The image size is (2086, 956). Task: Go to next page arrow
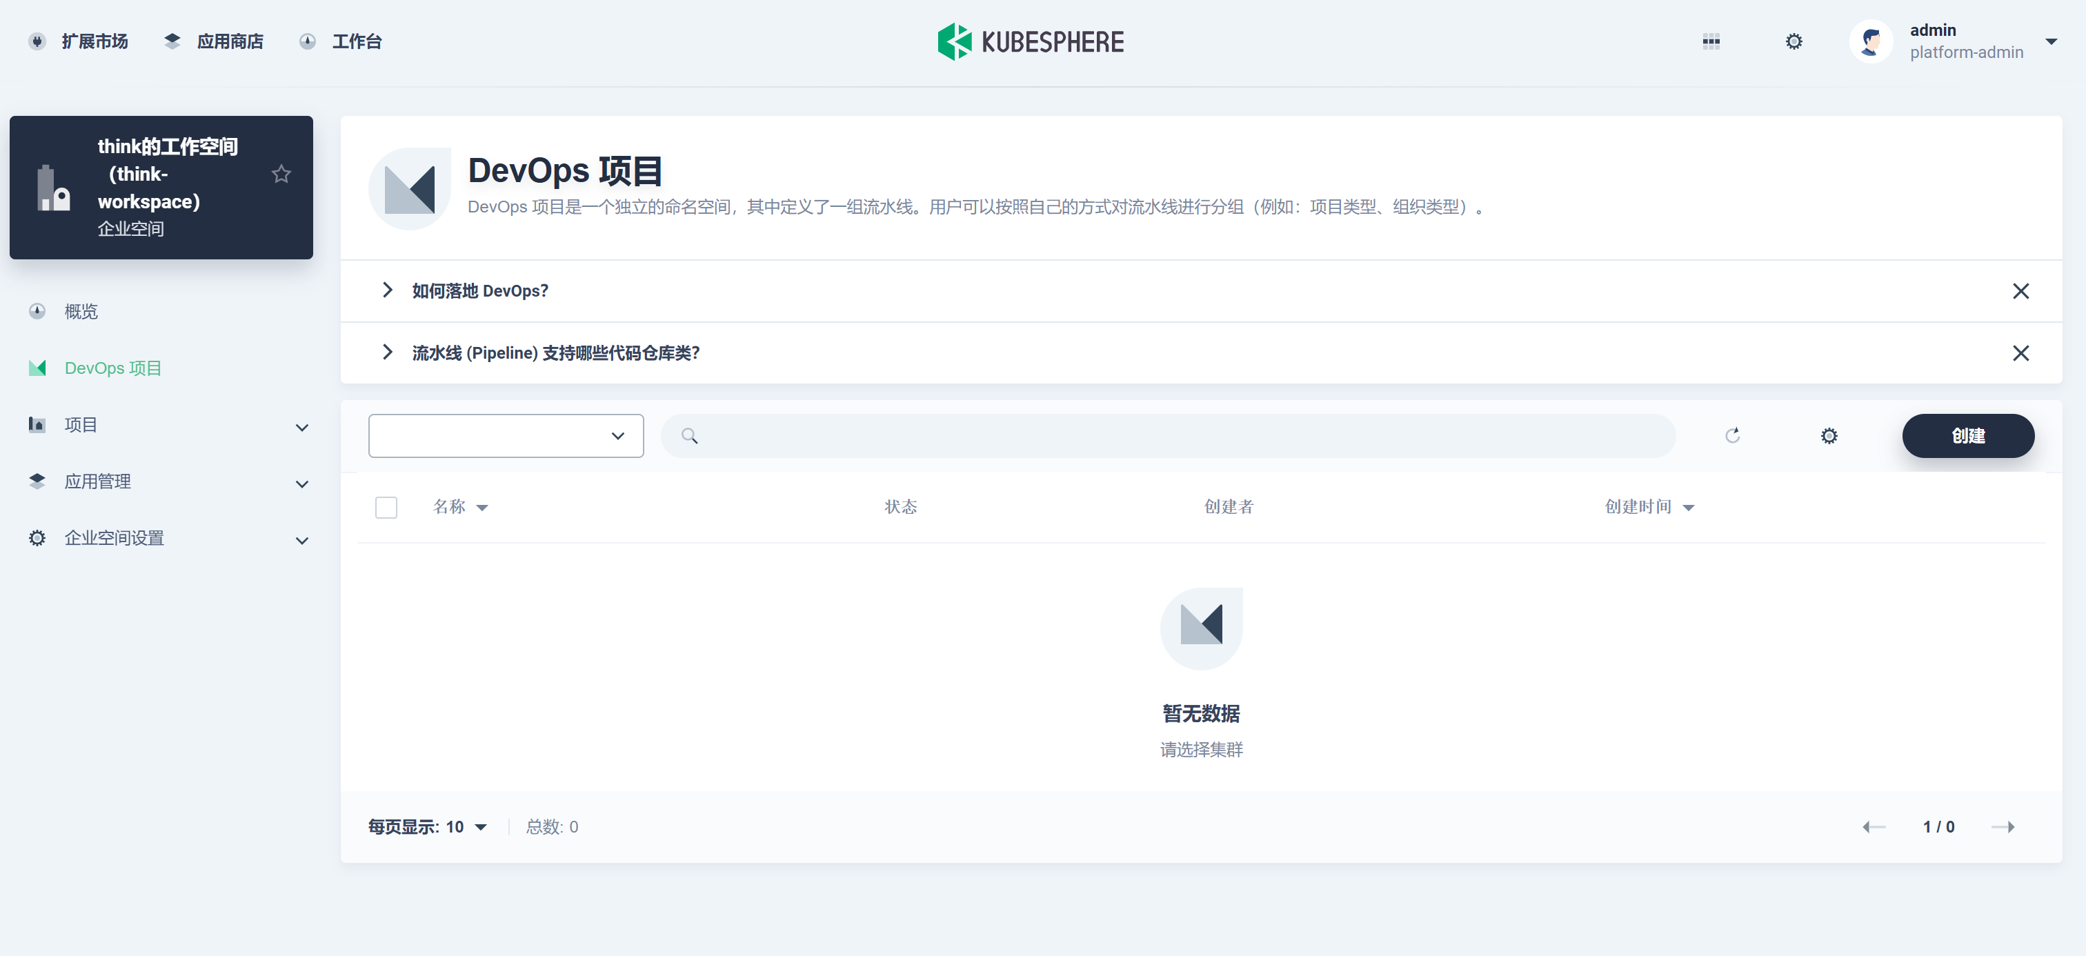tap(2003, 826)
